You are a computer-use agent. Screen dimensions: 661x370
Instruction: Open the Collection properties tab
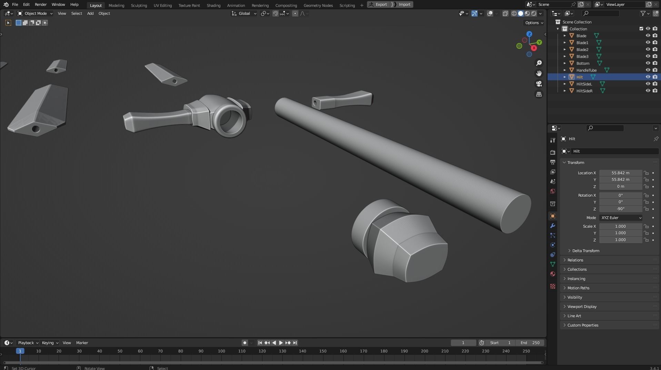click(x=553, y=204)
